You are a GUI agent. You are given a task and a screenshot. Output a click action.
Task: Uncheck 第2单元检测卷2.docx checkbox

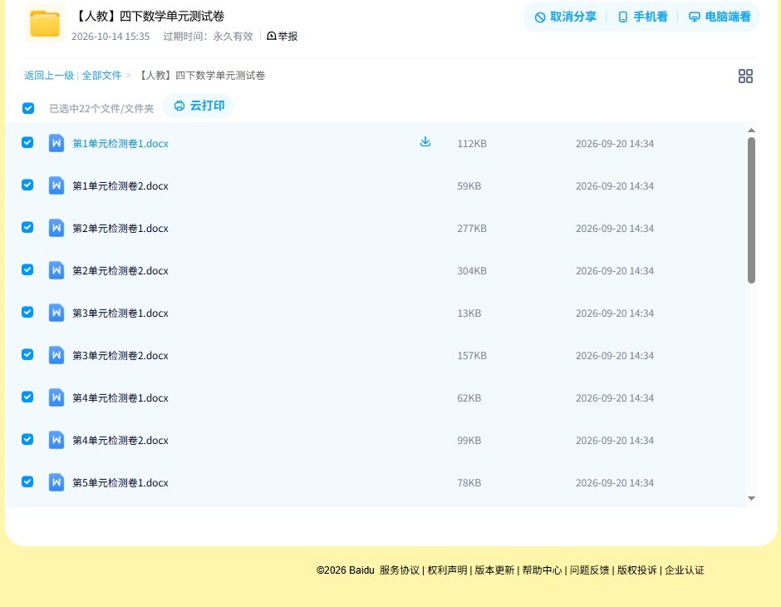(27, 269)
